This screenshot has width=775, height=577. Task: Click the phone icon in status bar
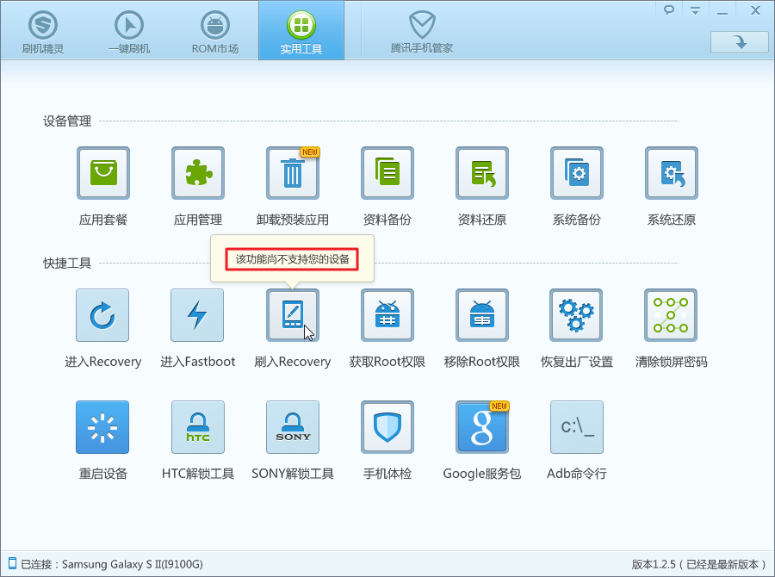[12, 563]
